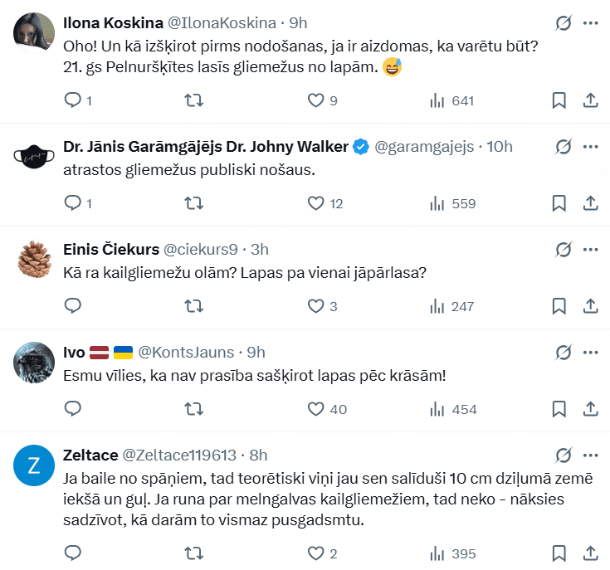This screenshot has height=570, width=610.
Task: Reply to Zeltace's post
Action: click(x=73, y=553)
